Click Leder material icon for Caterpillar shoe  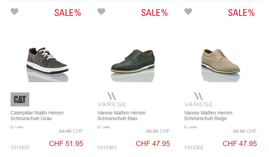tap(12, 127)
